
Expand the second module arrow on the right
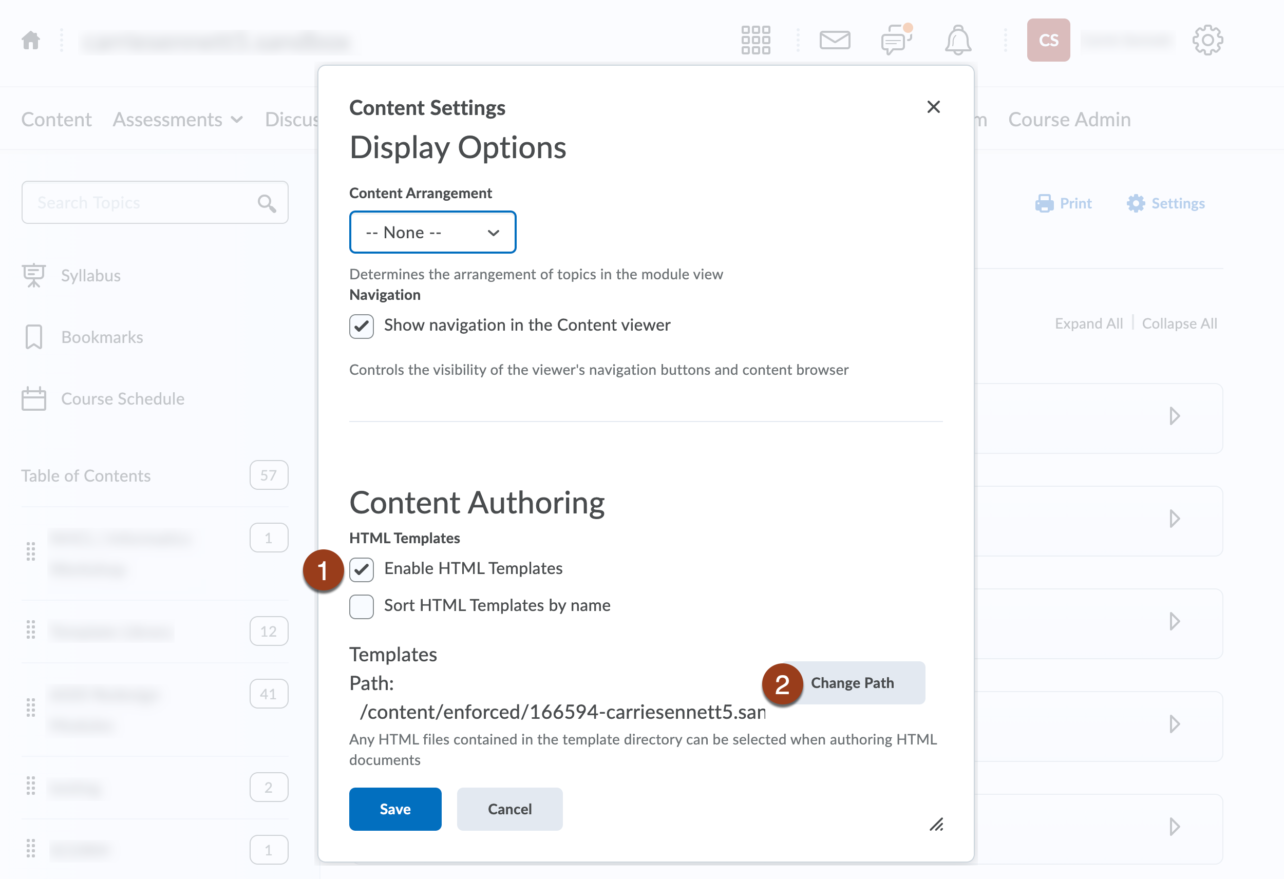point(1175,519)
